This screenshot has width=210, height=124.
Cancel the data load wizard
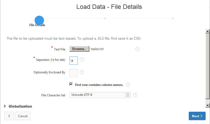point(23,116)
